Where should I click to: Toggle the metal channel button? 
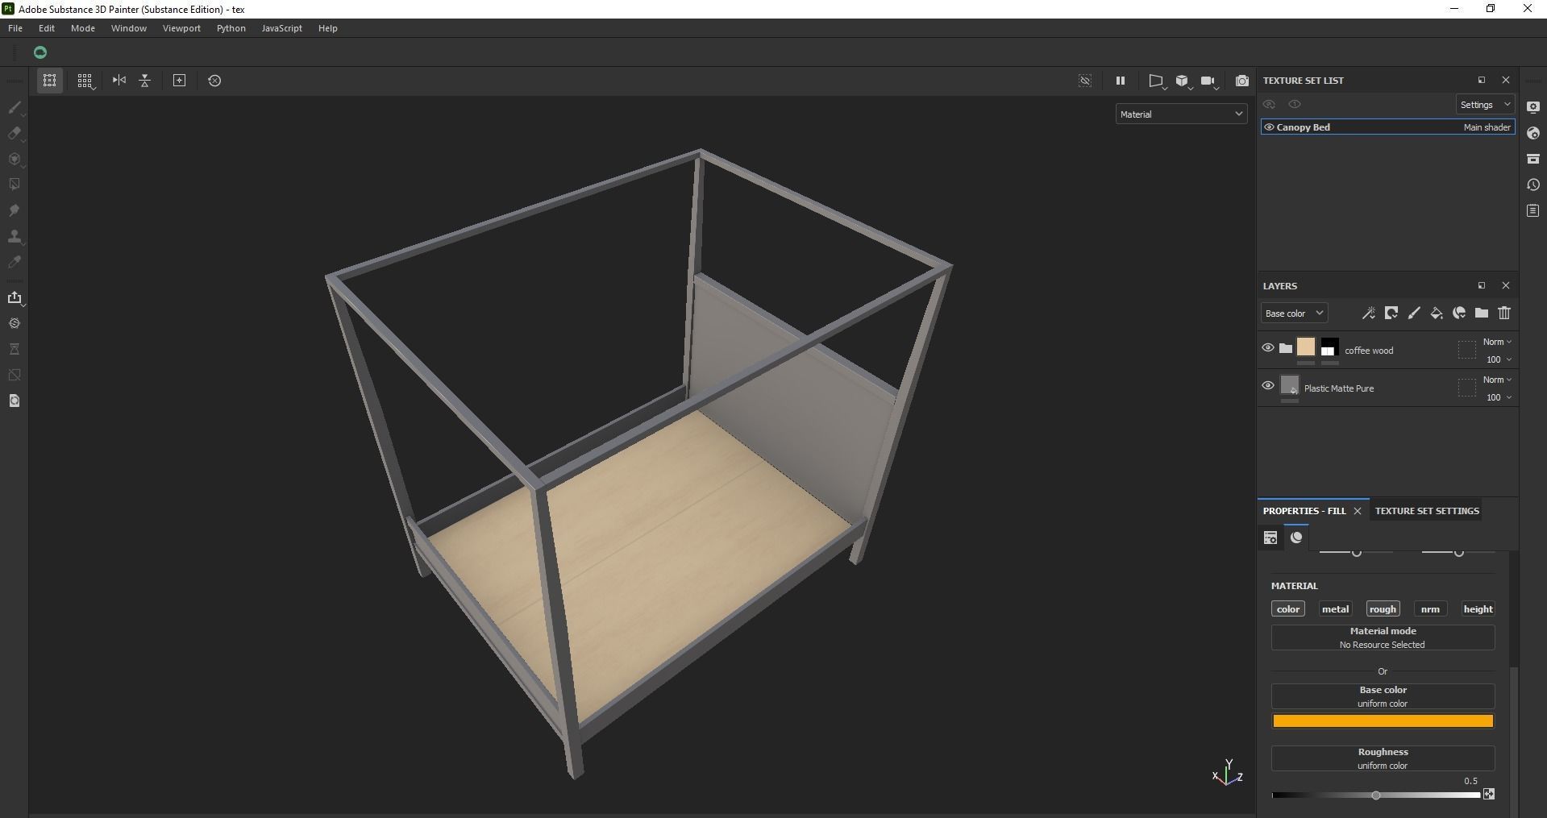1335,609
